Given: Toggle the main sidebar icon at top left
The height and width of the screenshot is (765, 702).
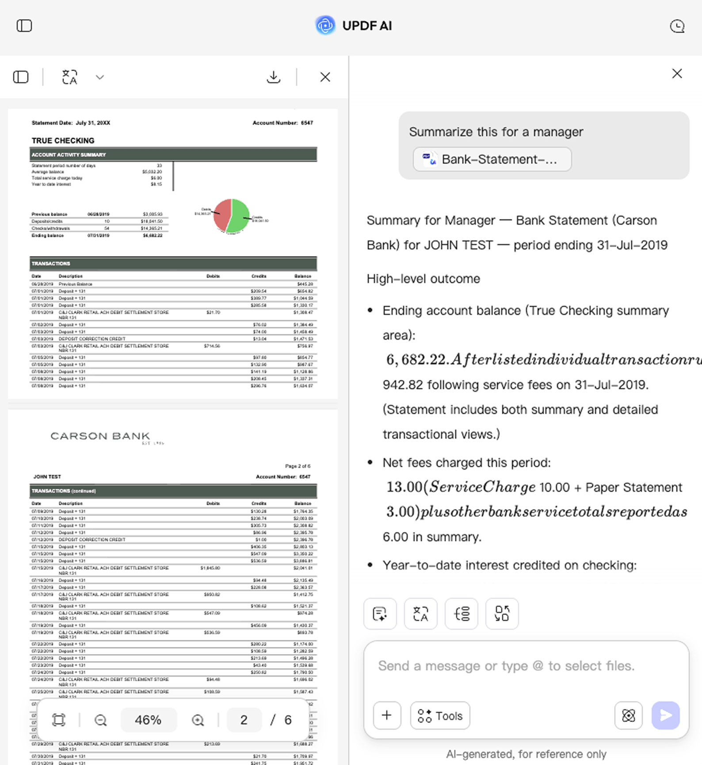Looking at the screenshot, I should pyautogui.click(x=24, y=26).
